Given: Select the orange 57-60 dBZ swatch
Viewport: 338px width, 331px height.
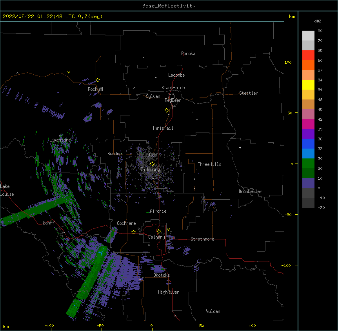Looking at the screenshot, I should point(308,65).
